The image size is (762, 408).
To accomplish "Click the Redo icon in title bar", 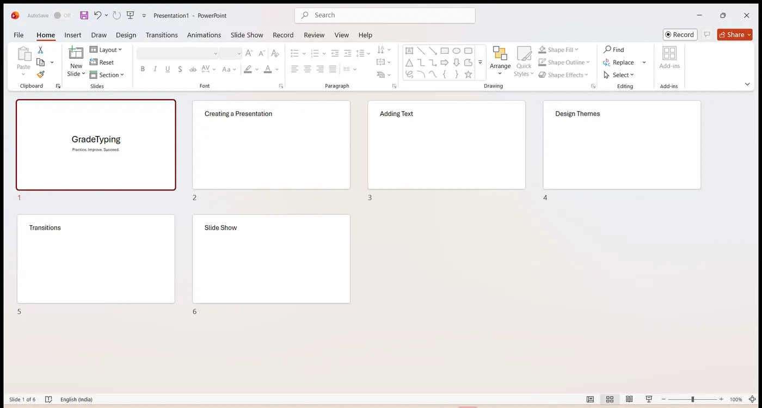I will (x=116, y=15).
